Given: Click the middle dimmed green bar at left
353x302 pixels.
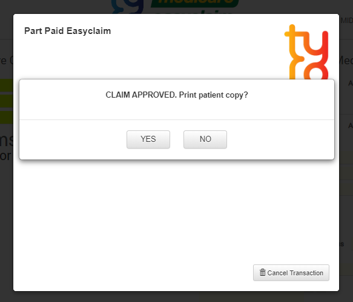Looking at the screenshot, I should (x=7, y=101).
